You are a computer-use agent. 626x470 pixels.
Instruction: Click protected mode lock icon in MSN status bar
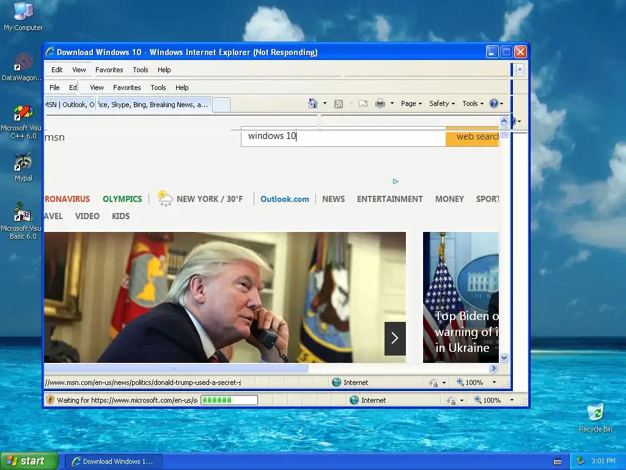click(433, 383)
